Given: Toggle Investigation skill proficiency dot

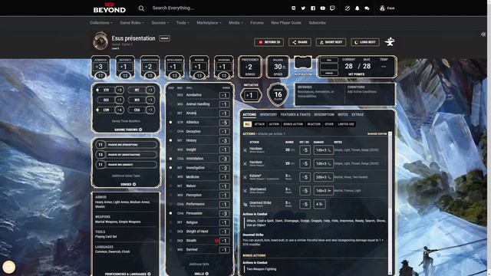Looking at the screenshot, I should tap(170, 168).
